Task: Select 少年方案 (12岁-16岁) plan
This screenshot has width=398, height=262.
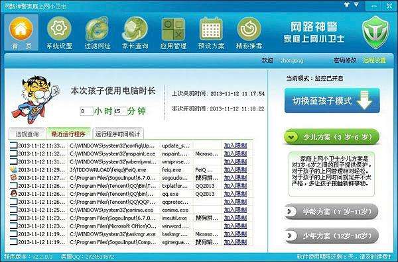Action: pos(331,236)
